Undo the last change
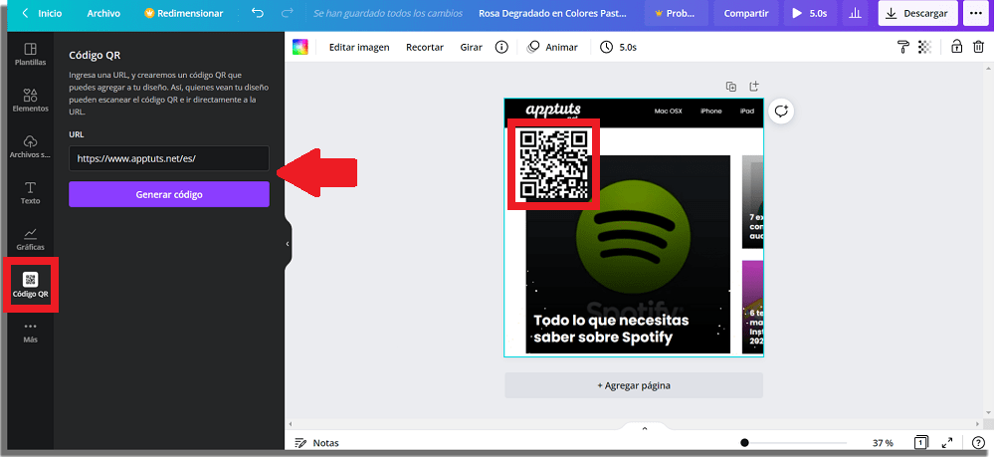Screen dimensions: 995x458 257,13
